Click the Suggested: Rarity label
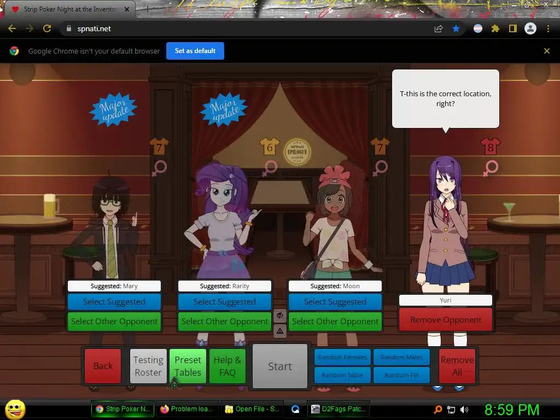The height and width of the screenshot is (420, 560). pyautogui.click(x=225, y=286)
